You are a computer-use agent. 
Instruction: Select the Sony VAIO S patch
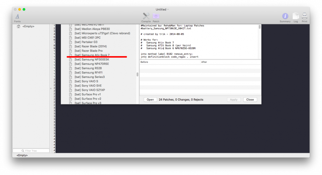coord(86,81)
